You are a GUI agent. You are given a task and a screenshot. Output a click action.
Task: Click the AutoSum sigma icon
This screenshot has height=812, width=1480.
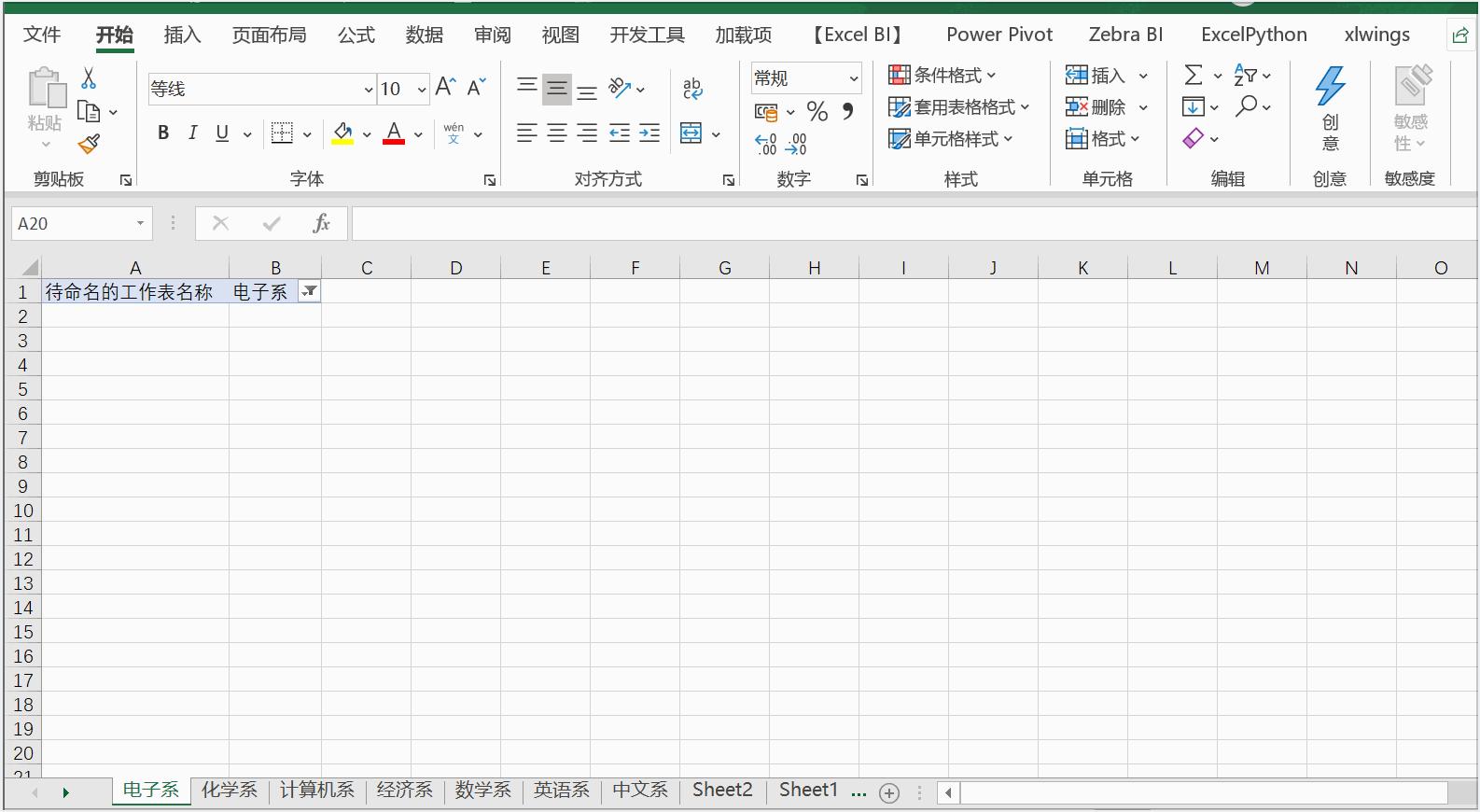tap(1193, 76)
